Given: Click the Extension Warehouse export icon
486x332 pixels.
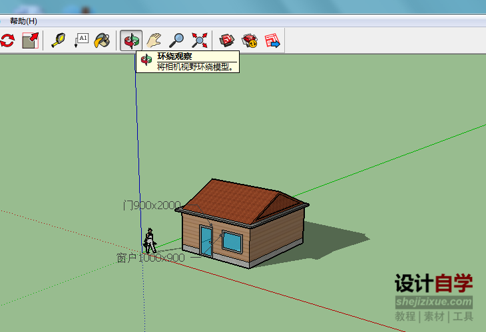Looking at the screenshot, I should pos(272,41).
